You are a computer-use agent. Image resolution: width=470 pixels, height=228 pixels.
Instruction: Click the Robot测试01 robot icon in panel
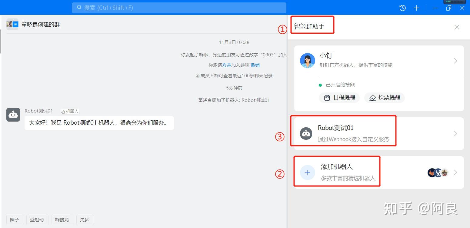[x=306, y=133]
